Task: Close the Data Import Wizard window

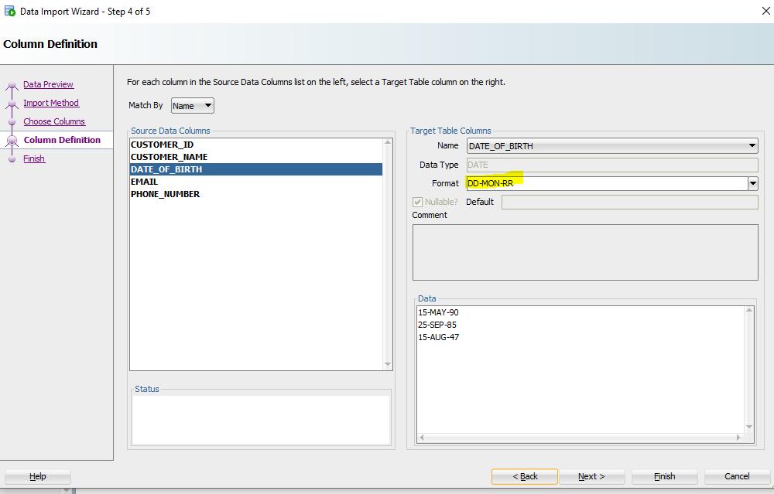Action: point(765,11)
